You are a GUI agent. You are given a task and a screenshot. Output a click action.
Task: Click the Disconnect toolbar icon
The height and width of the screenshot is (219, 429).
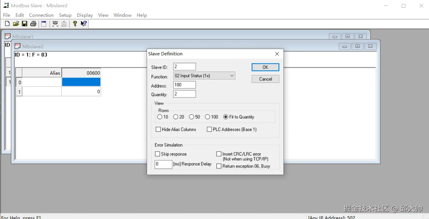[64, 24]
